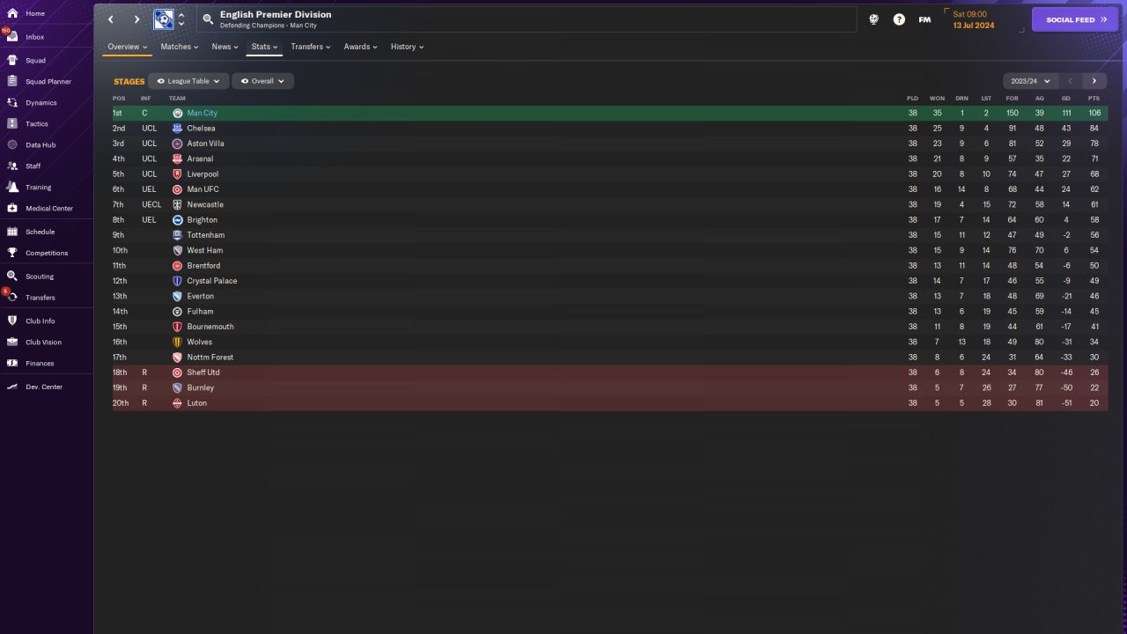Go back with the left arrow
The height and width of the screenshot is (634, 1127).
[x=111, y=19]
